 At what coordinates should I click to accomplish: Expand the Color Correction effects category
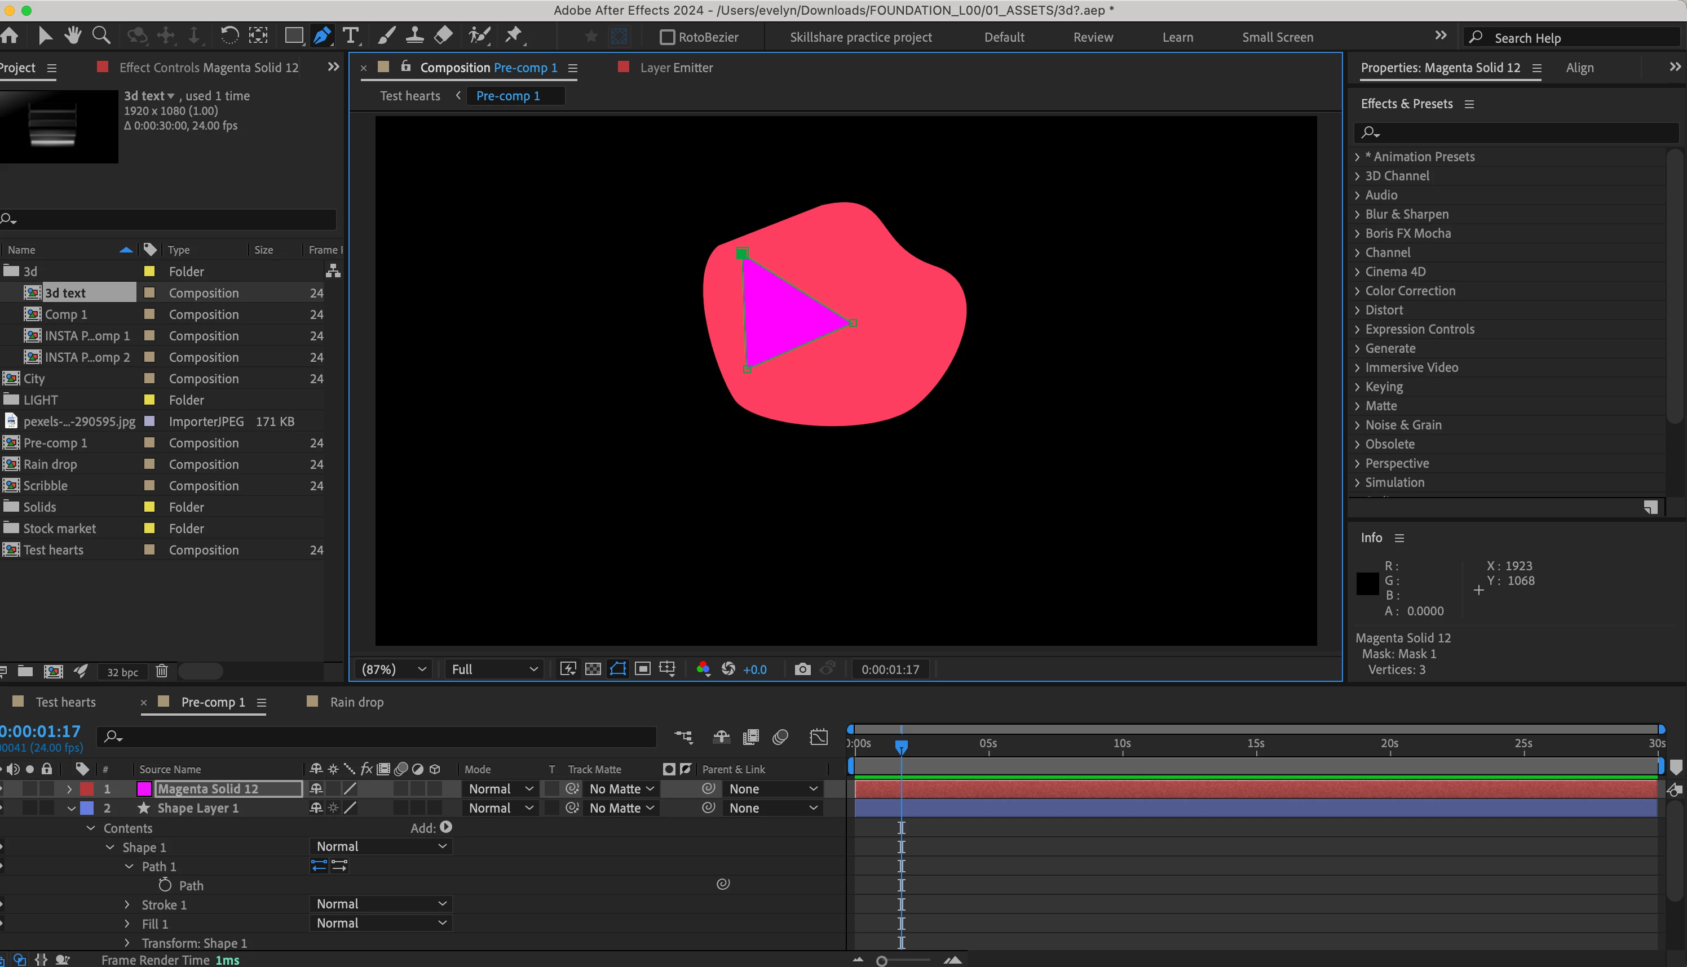[x=1357, y=291]
